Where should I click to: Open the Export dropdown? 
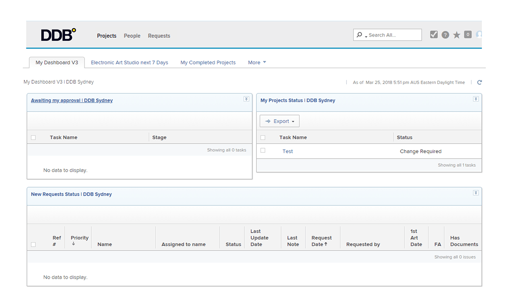(x=279, y=121)
